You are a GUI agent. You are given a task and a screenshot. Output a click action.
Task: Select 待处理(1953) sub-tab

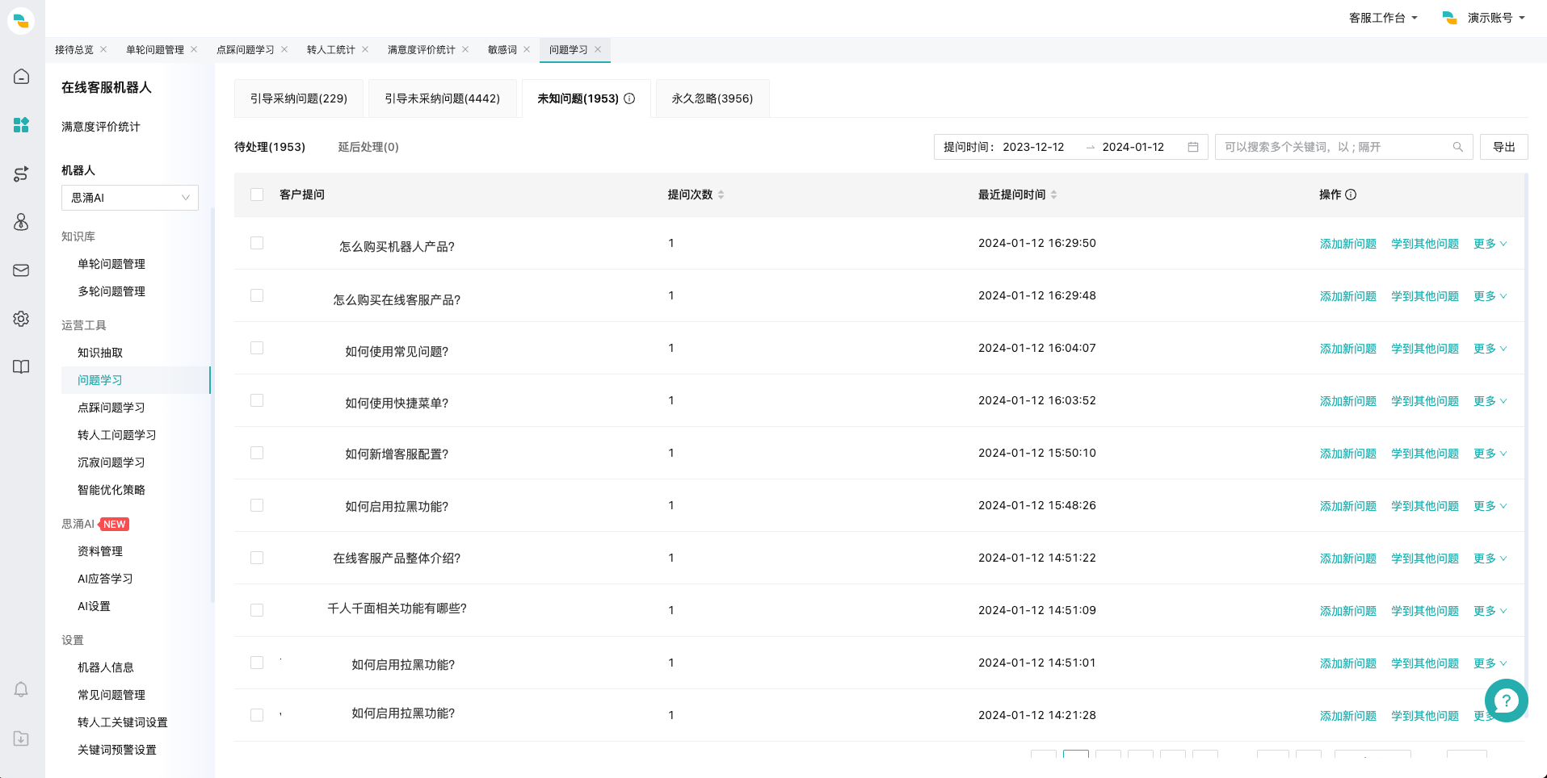[x=270, y=147]
